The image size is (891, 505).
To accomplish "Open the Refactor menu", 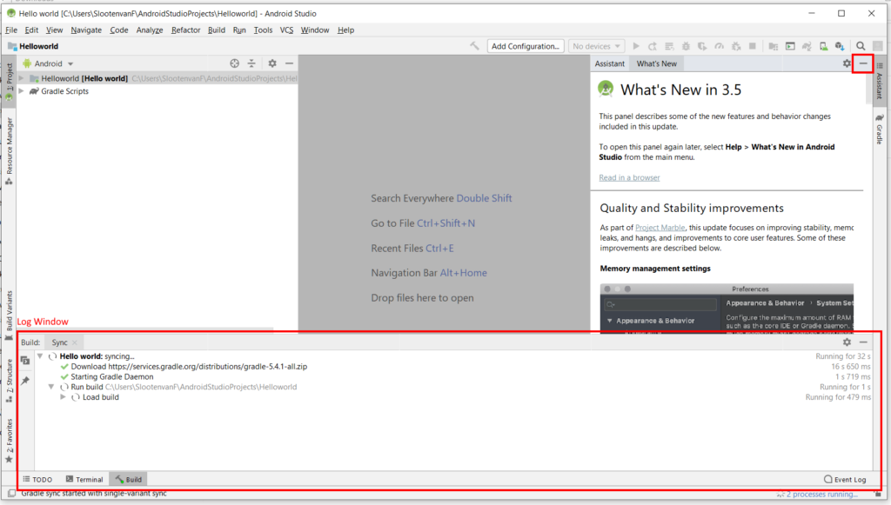I will coord(186,30).
